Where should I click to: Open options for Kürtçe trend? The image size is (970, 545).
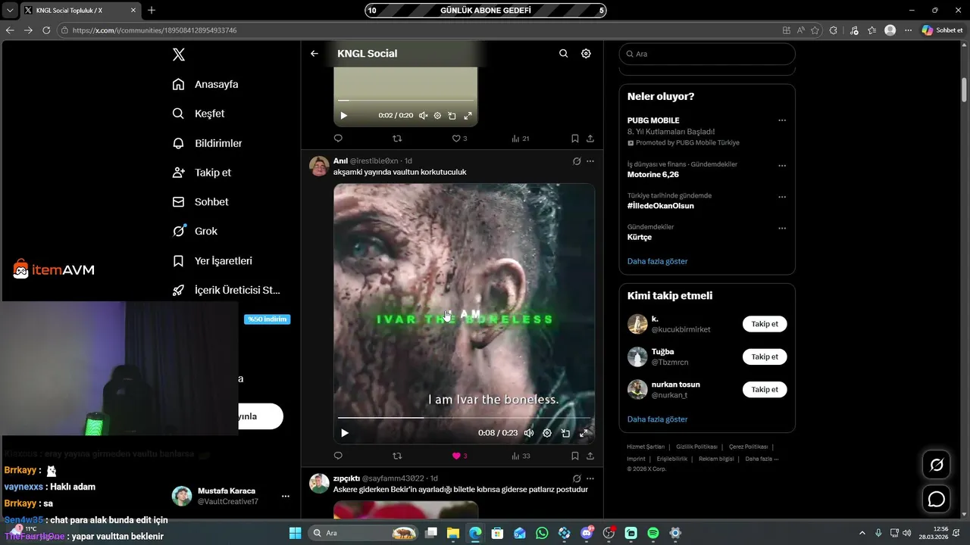[782, 228]
